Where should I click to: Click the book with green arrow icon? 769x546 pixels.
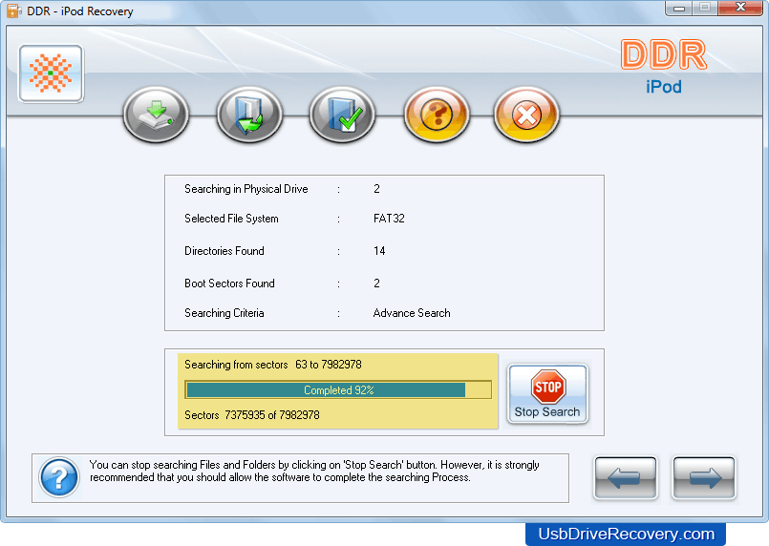(x=249, y=115)
